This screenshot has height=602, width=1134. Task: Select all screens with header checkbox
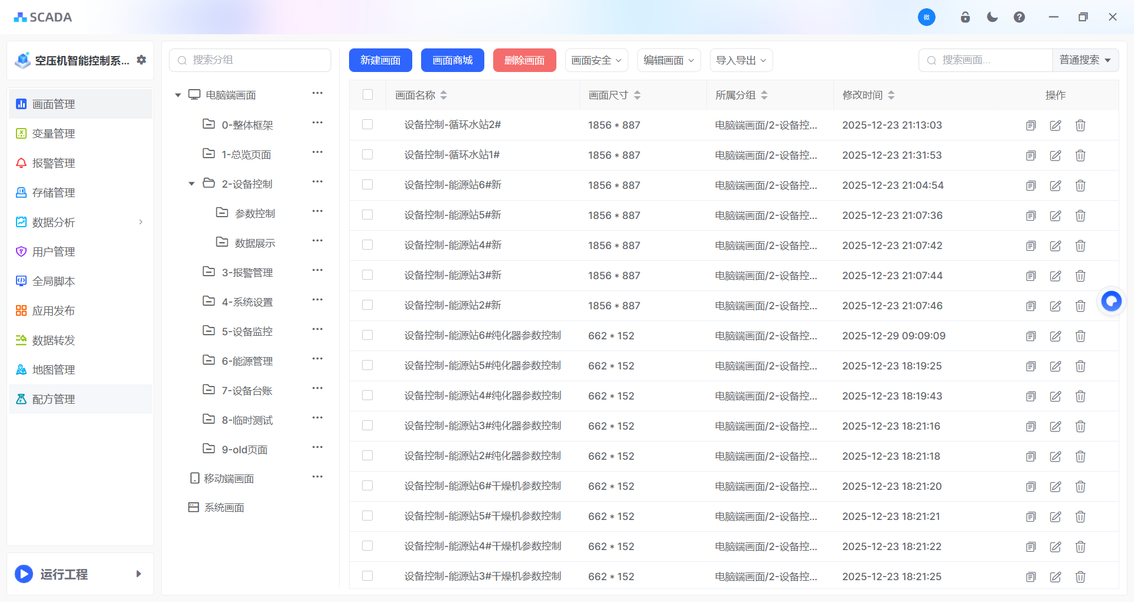[x=367, y=94]
